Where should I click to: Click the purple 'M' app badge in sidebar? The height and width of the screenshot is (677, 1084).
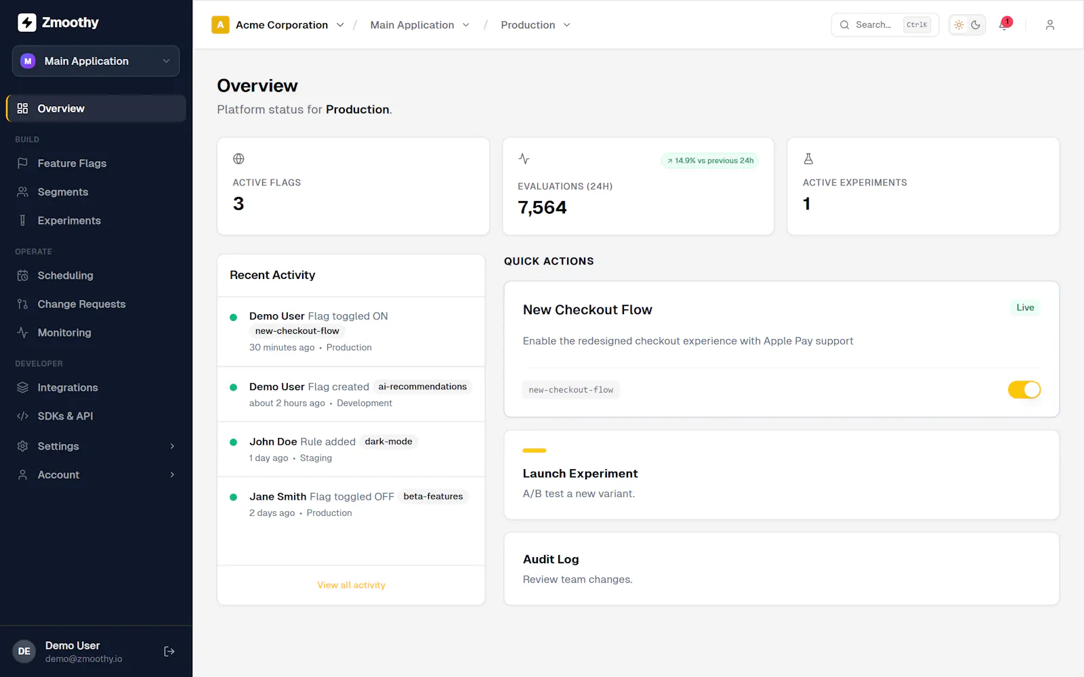[x=28, y=61]
